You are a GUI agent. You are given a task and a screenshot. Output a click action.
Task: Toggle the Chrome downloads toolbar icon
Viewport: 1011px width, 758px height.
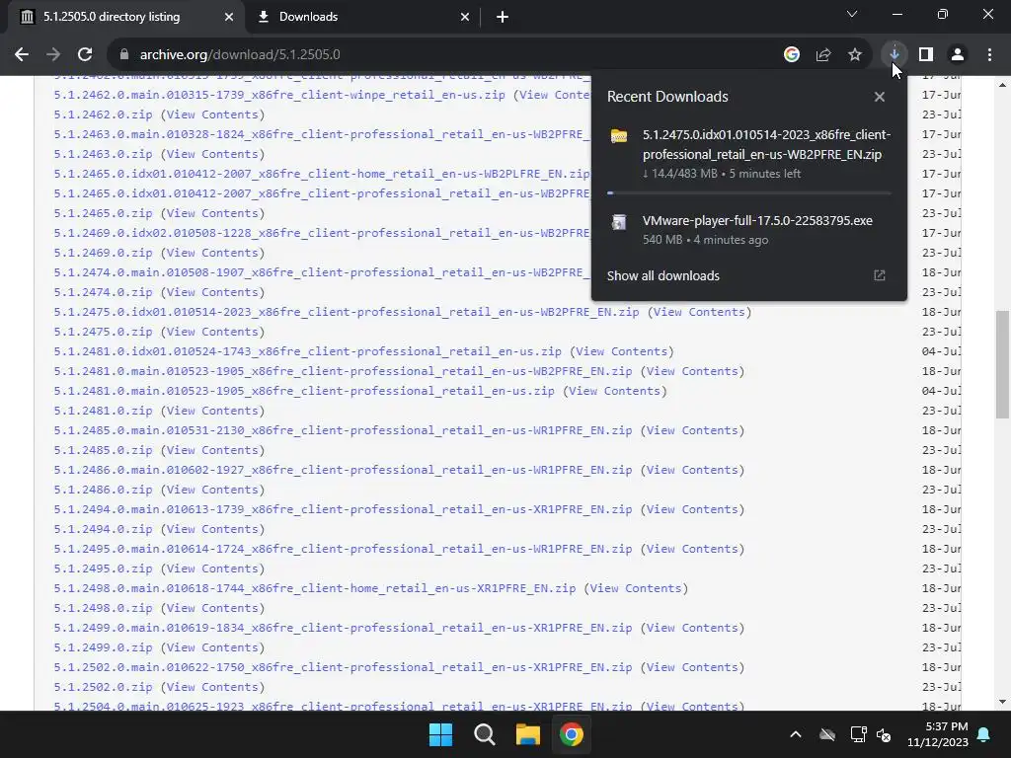click(894, 55)
